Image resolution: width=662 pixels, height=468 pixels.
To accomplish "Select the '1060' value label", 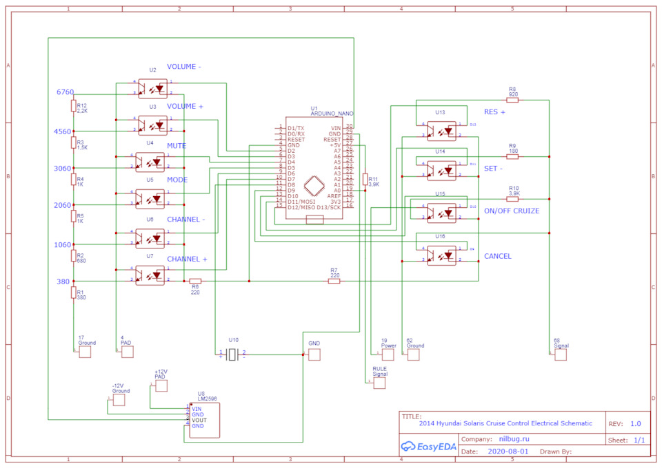I will point(63,245).
